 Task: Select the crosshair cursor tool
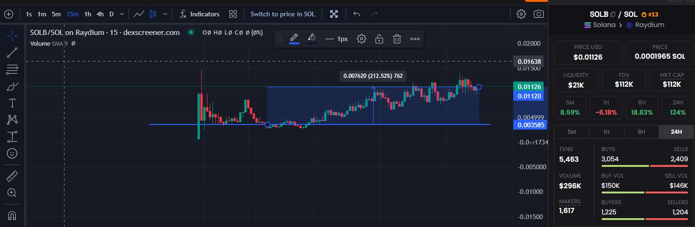click(12, 36)
